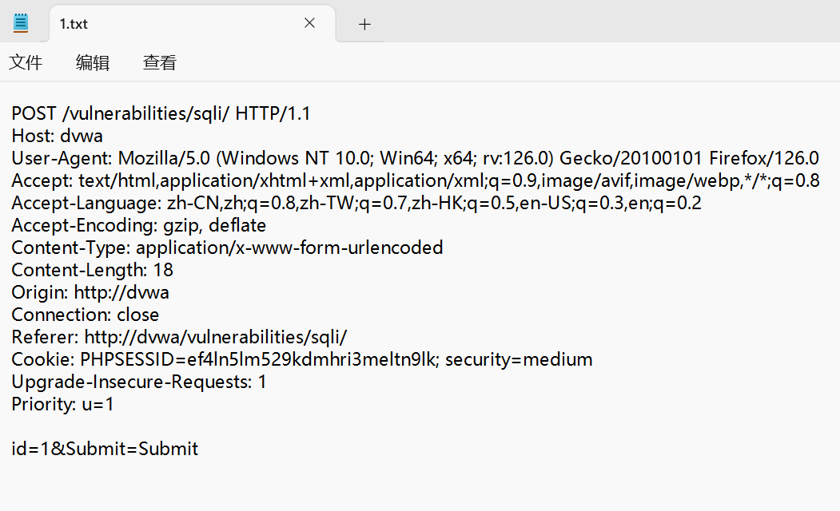Click the Origin: http://dvwa line
This screenshot has height=511, width=840.
pos(90,292)
